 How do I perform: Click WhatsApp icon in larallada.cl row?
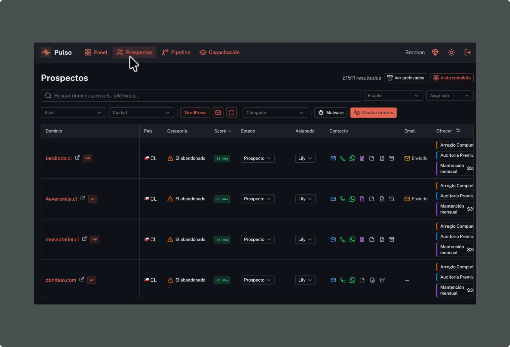point(352,158)
